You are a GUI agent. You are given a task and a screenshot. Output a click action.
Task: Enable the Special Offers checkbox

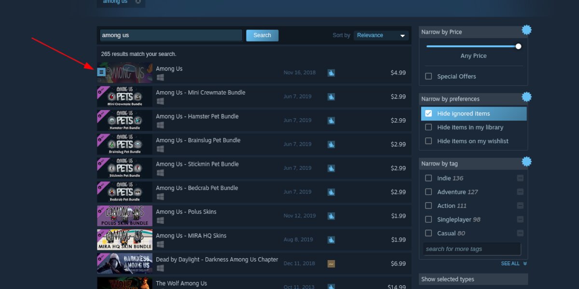[x=428, y=76]
